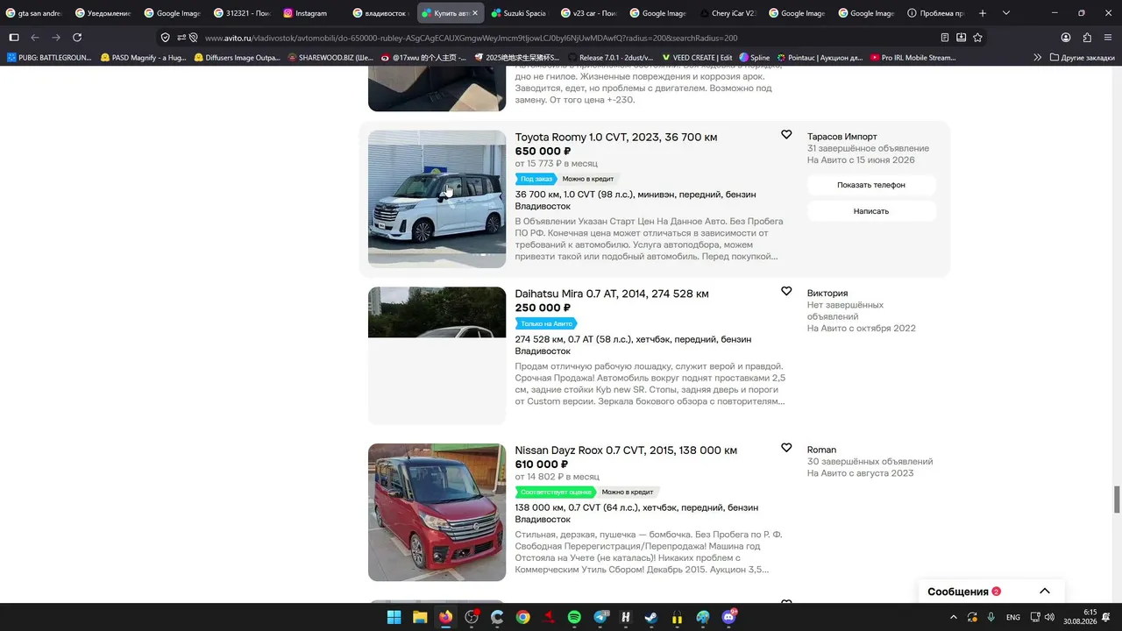The width and height of the screenshot is (1122, 631).
Task: Open the browser application menu
Action: tap(1108, 38)
